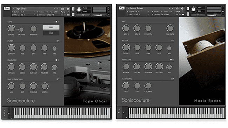Click the MW RATE knob in Music Boxes
This screenshot has height=128, width=228.
[x=170, y=28]
